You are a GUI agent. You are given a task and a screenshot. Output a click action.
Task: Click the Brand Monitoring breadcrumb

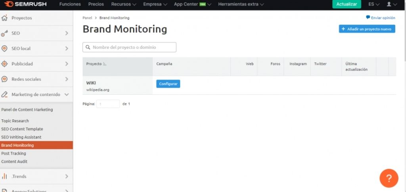coord(115,18)
